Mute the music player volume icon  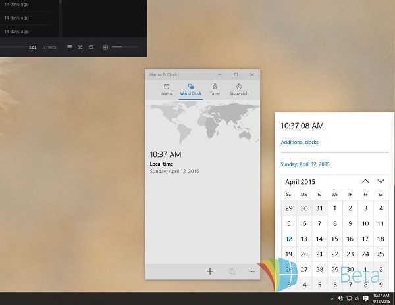click(x=105, y=47)
